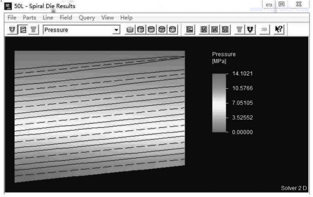Open the Help menu
The image size is (313, 197).
pos(126,18)
